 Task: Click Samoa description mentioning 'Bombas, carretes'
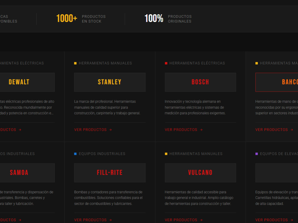click(27, 198)
